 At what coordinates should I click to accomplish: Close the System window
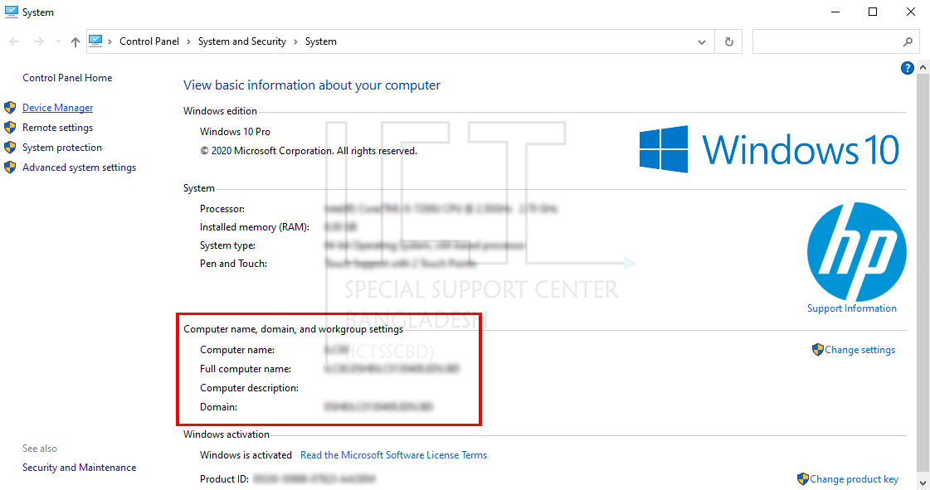[x=910, y=12]
